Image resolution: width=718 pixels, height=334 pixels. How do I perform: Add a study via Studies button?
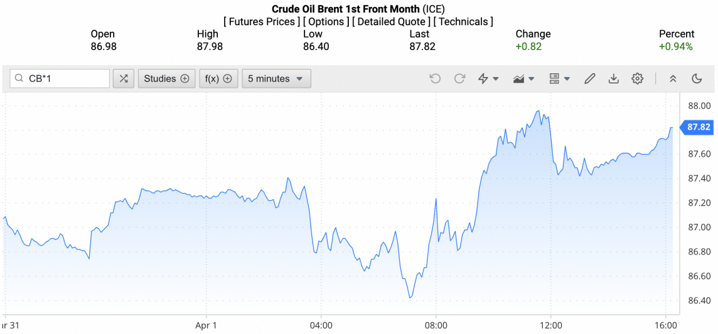[166, 78]
